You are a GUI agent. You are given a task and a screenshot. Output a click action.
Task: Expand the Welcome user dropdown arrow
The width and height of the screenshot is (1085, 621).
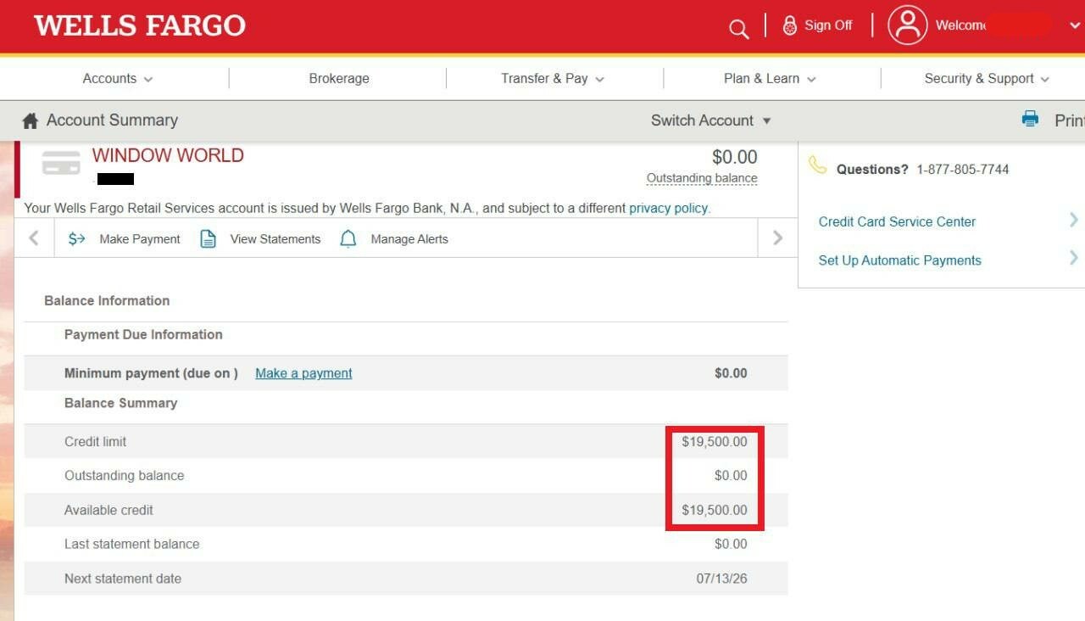pyautogui.click(x=1075, y=25)
